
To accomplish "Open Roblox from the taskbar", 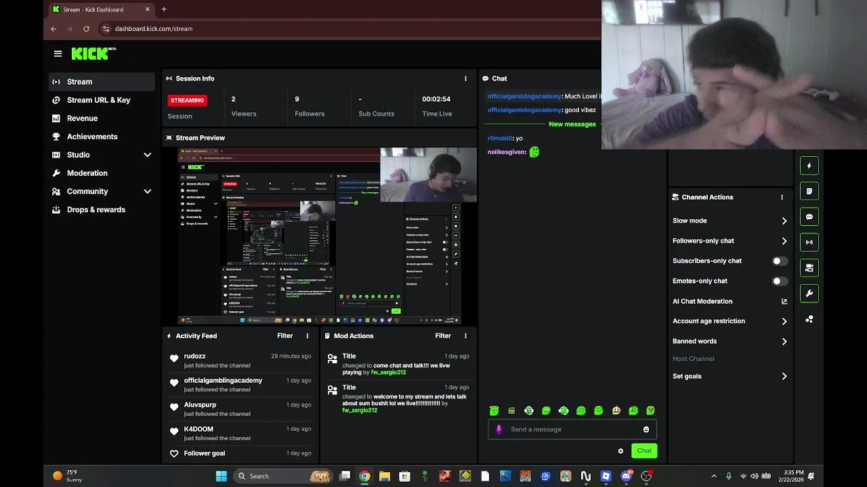I will pos(606,476).
